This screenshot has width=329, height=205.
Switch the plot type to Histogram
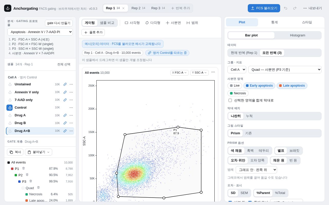(298, 35)
